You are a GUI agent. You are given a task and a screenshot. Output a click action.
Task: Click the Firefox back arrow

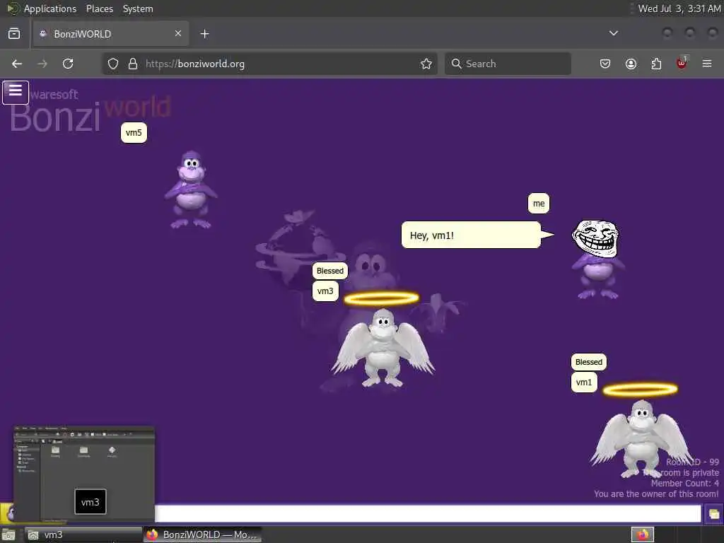[x=17, y=64]
